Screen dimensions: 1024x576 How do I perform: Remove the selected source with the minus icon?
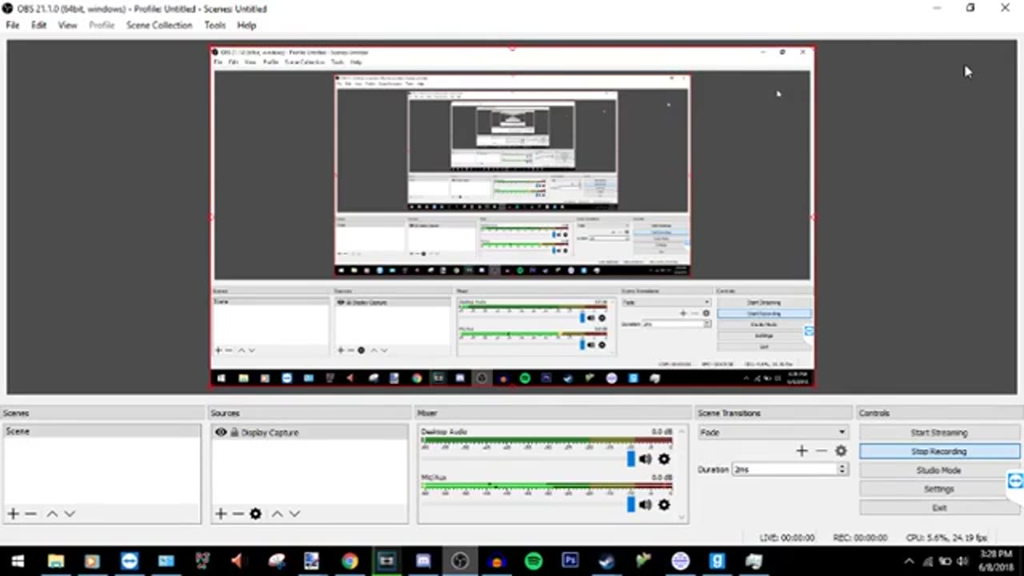pyautogui.click(x=238, y=514)
